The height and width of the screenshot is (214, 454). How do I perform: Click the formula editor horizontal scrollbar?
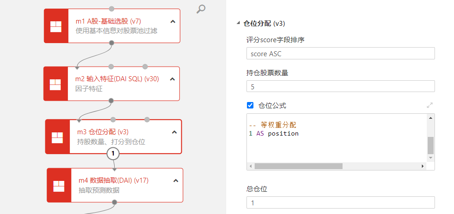tap(298, 166)
